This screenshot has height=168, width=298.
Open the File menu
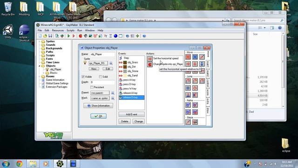pyautogui.click(x=40, y=30)
